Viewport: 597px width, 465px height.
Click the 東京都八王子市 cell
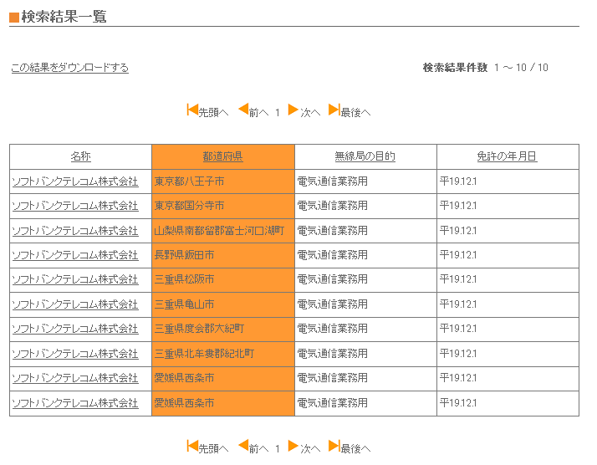[x=223, y=181]
